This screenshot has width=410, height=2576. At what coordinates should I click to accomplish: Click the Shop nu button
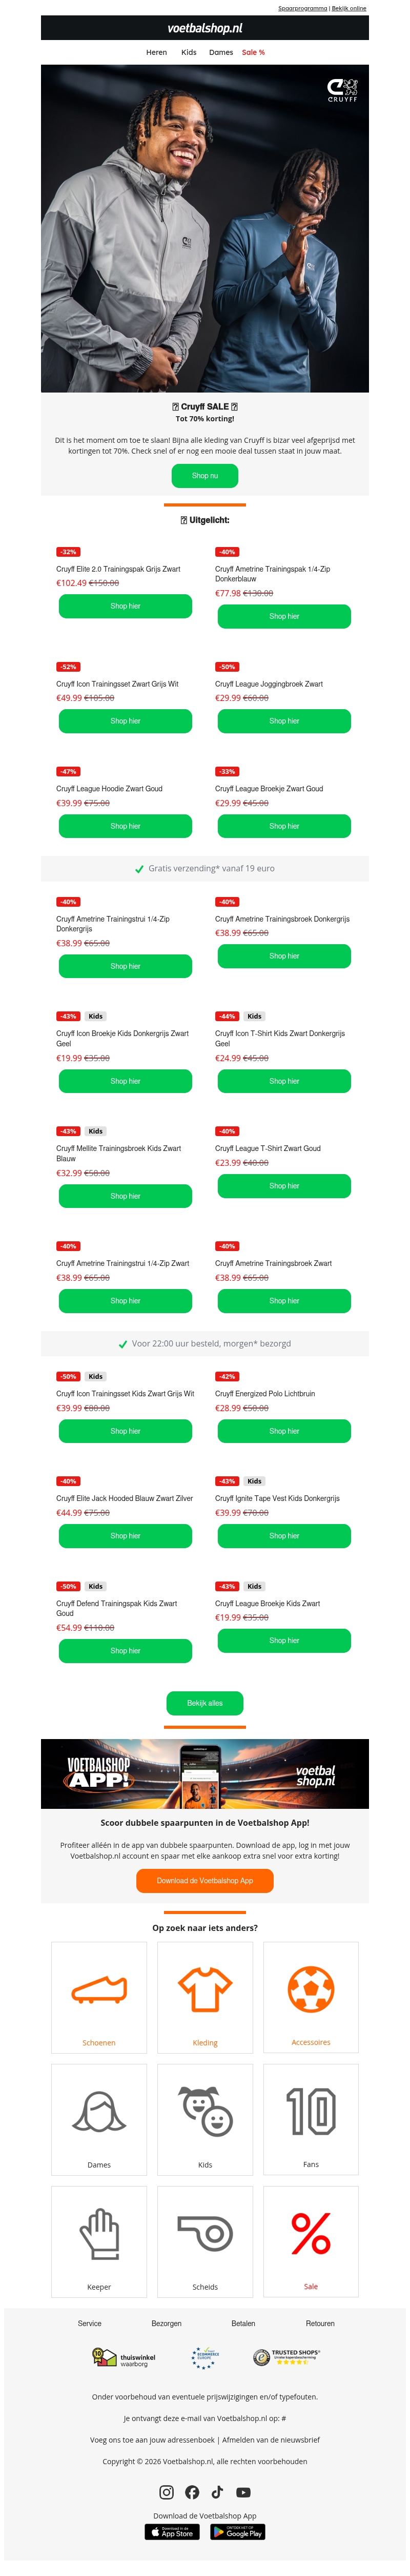(204, 475)
